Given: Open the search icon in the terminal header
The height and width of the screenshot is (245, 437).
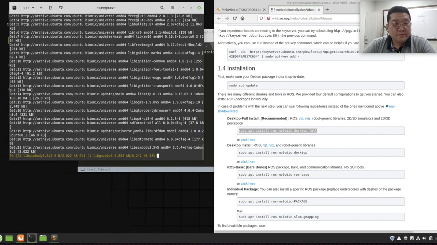Looking at the screenshot, I should (162, 7).
